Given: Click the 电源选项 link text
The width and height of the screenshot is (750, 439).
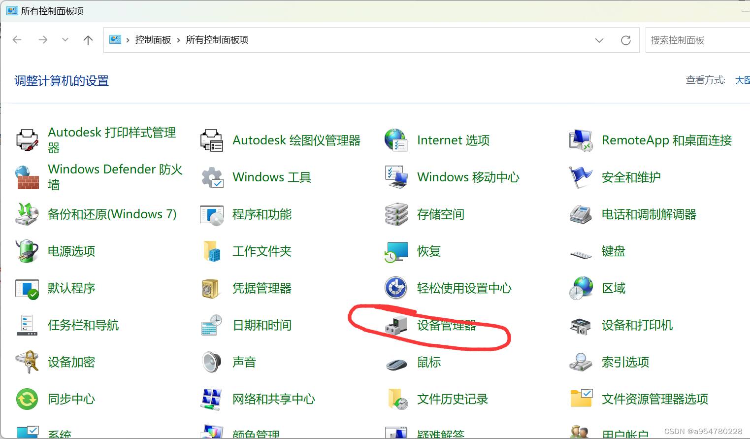Looking at the screenshot, I should pos(71,251).
